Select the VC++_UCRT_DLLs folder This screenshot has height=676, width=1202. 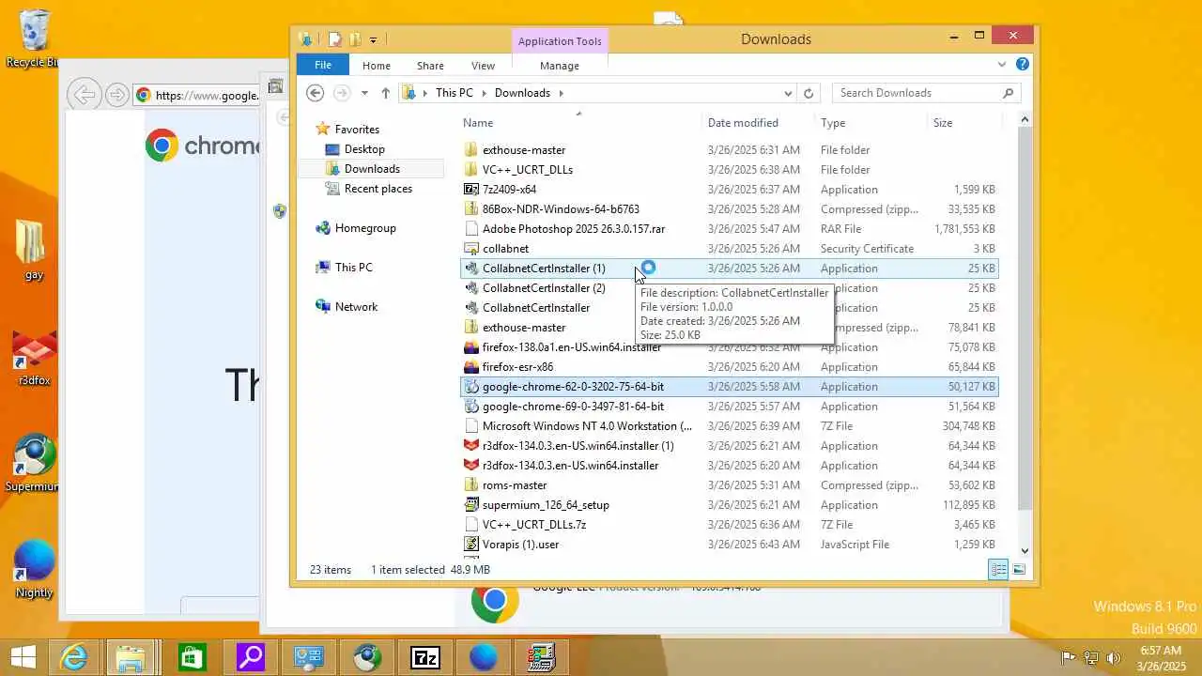coord(528,170)
